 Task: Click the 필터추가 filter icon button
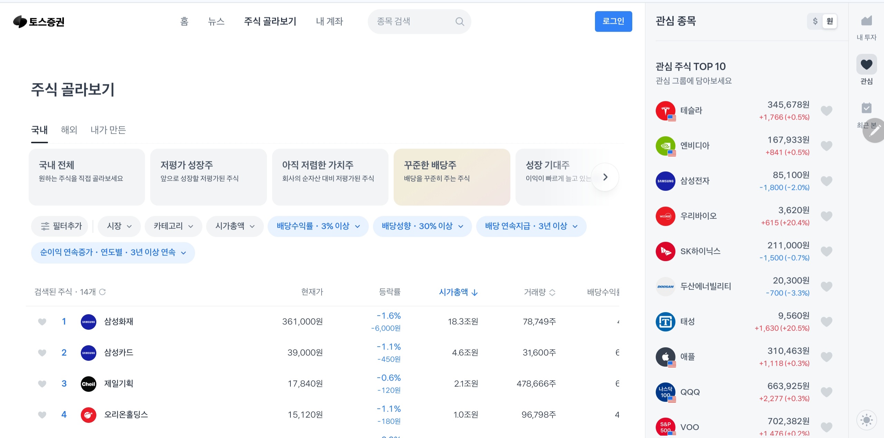point(60,226)
